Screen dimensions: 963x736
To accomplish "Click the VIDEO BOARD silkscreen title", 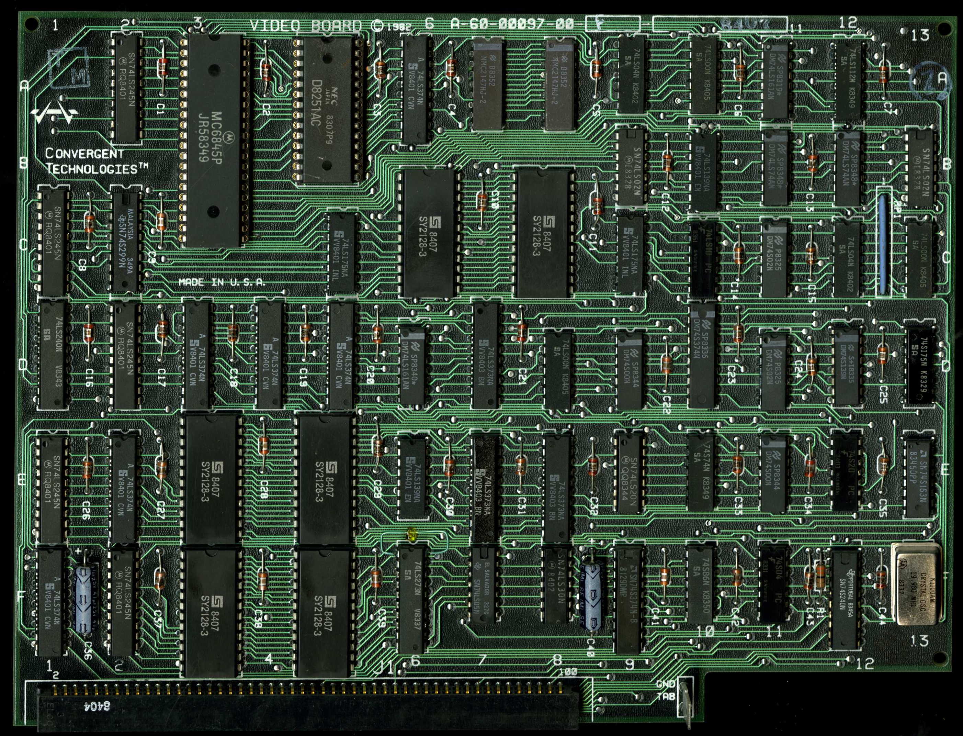I will coord(306,26).
